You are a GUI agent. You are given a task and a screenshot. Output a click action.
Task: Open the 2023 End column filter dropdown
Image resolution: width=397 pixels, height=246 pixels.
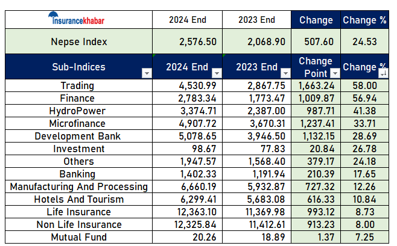coord(286,73)
